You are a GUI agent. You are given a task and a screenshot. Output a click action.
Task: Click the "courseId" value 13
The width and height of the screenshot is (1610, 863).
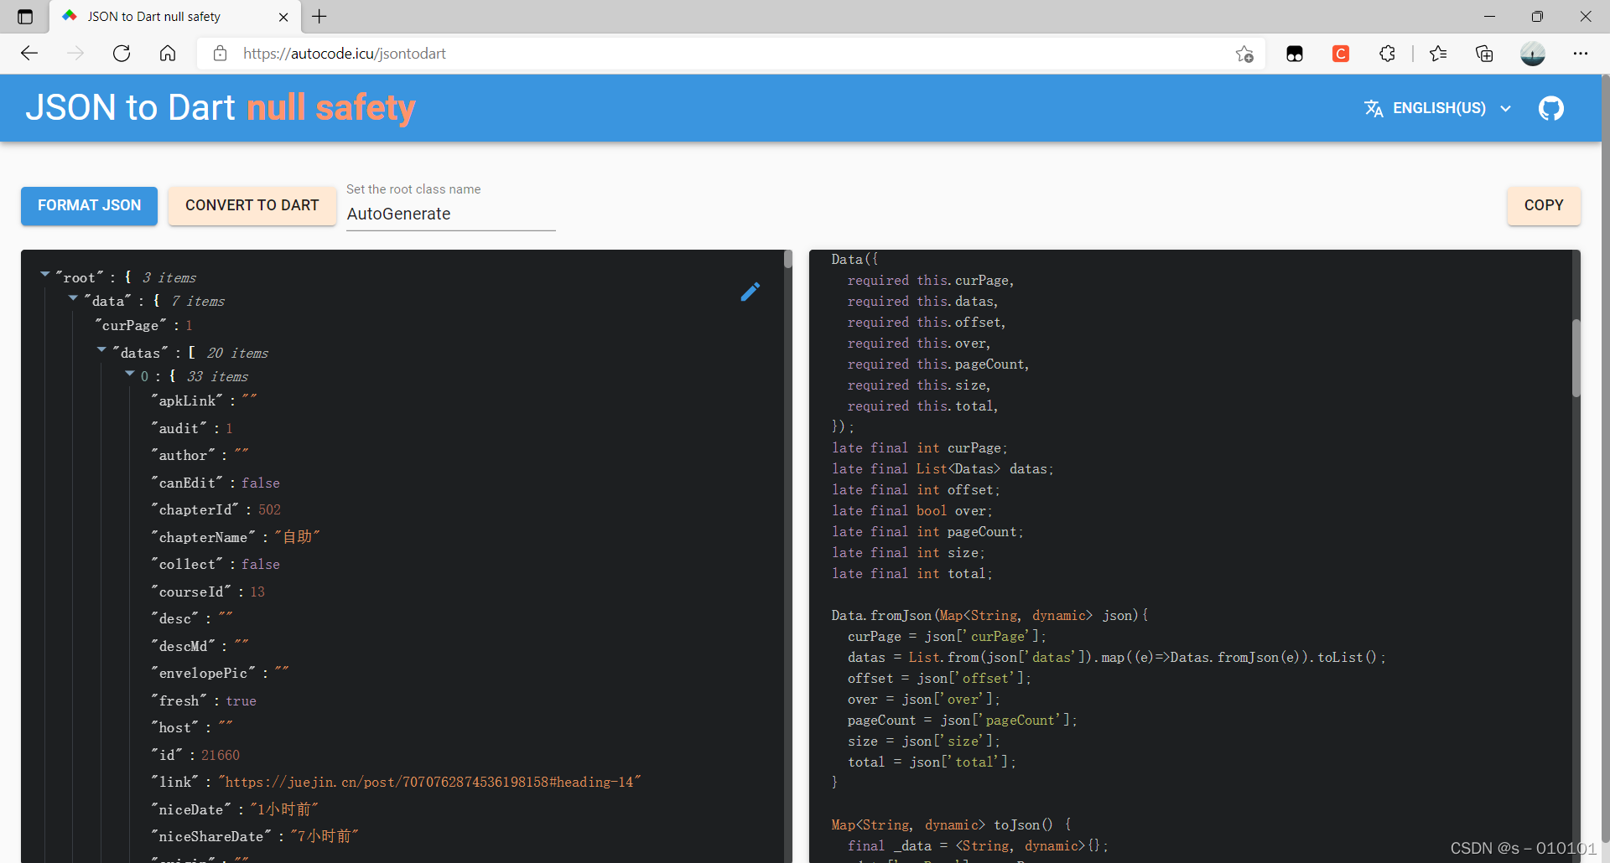tap(257, 592)
